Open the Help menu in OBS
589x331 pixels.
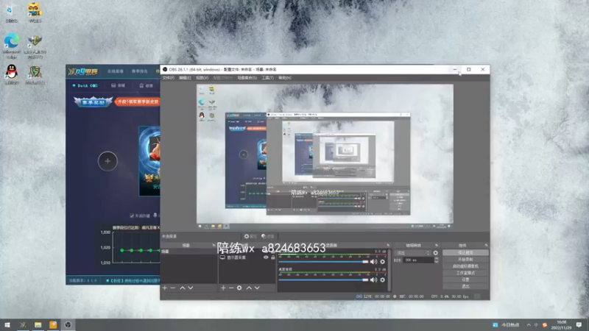(x=285, y=78)
